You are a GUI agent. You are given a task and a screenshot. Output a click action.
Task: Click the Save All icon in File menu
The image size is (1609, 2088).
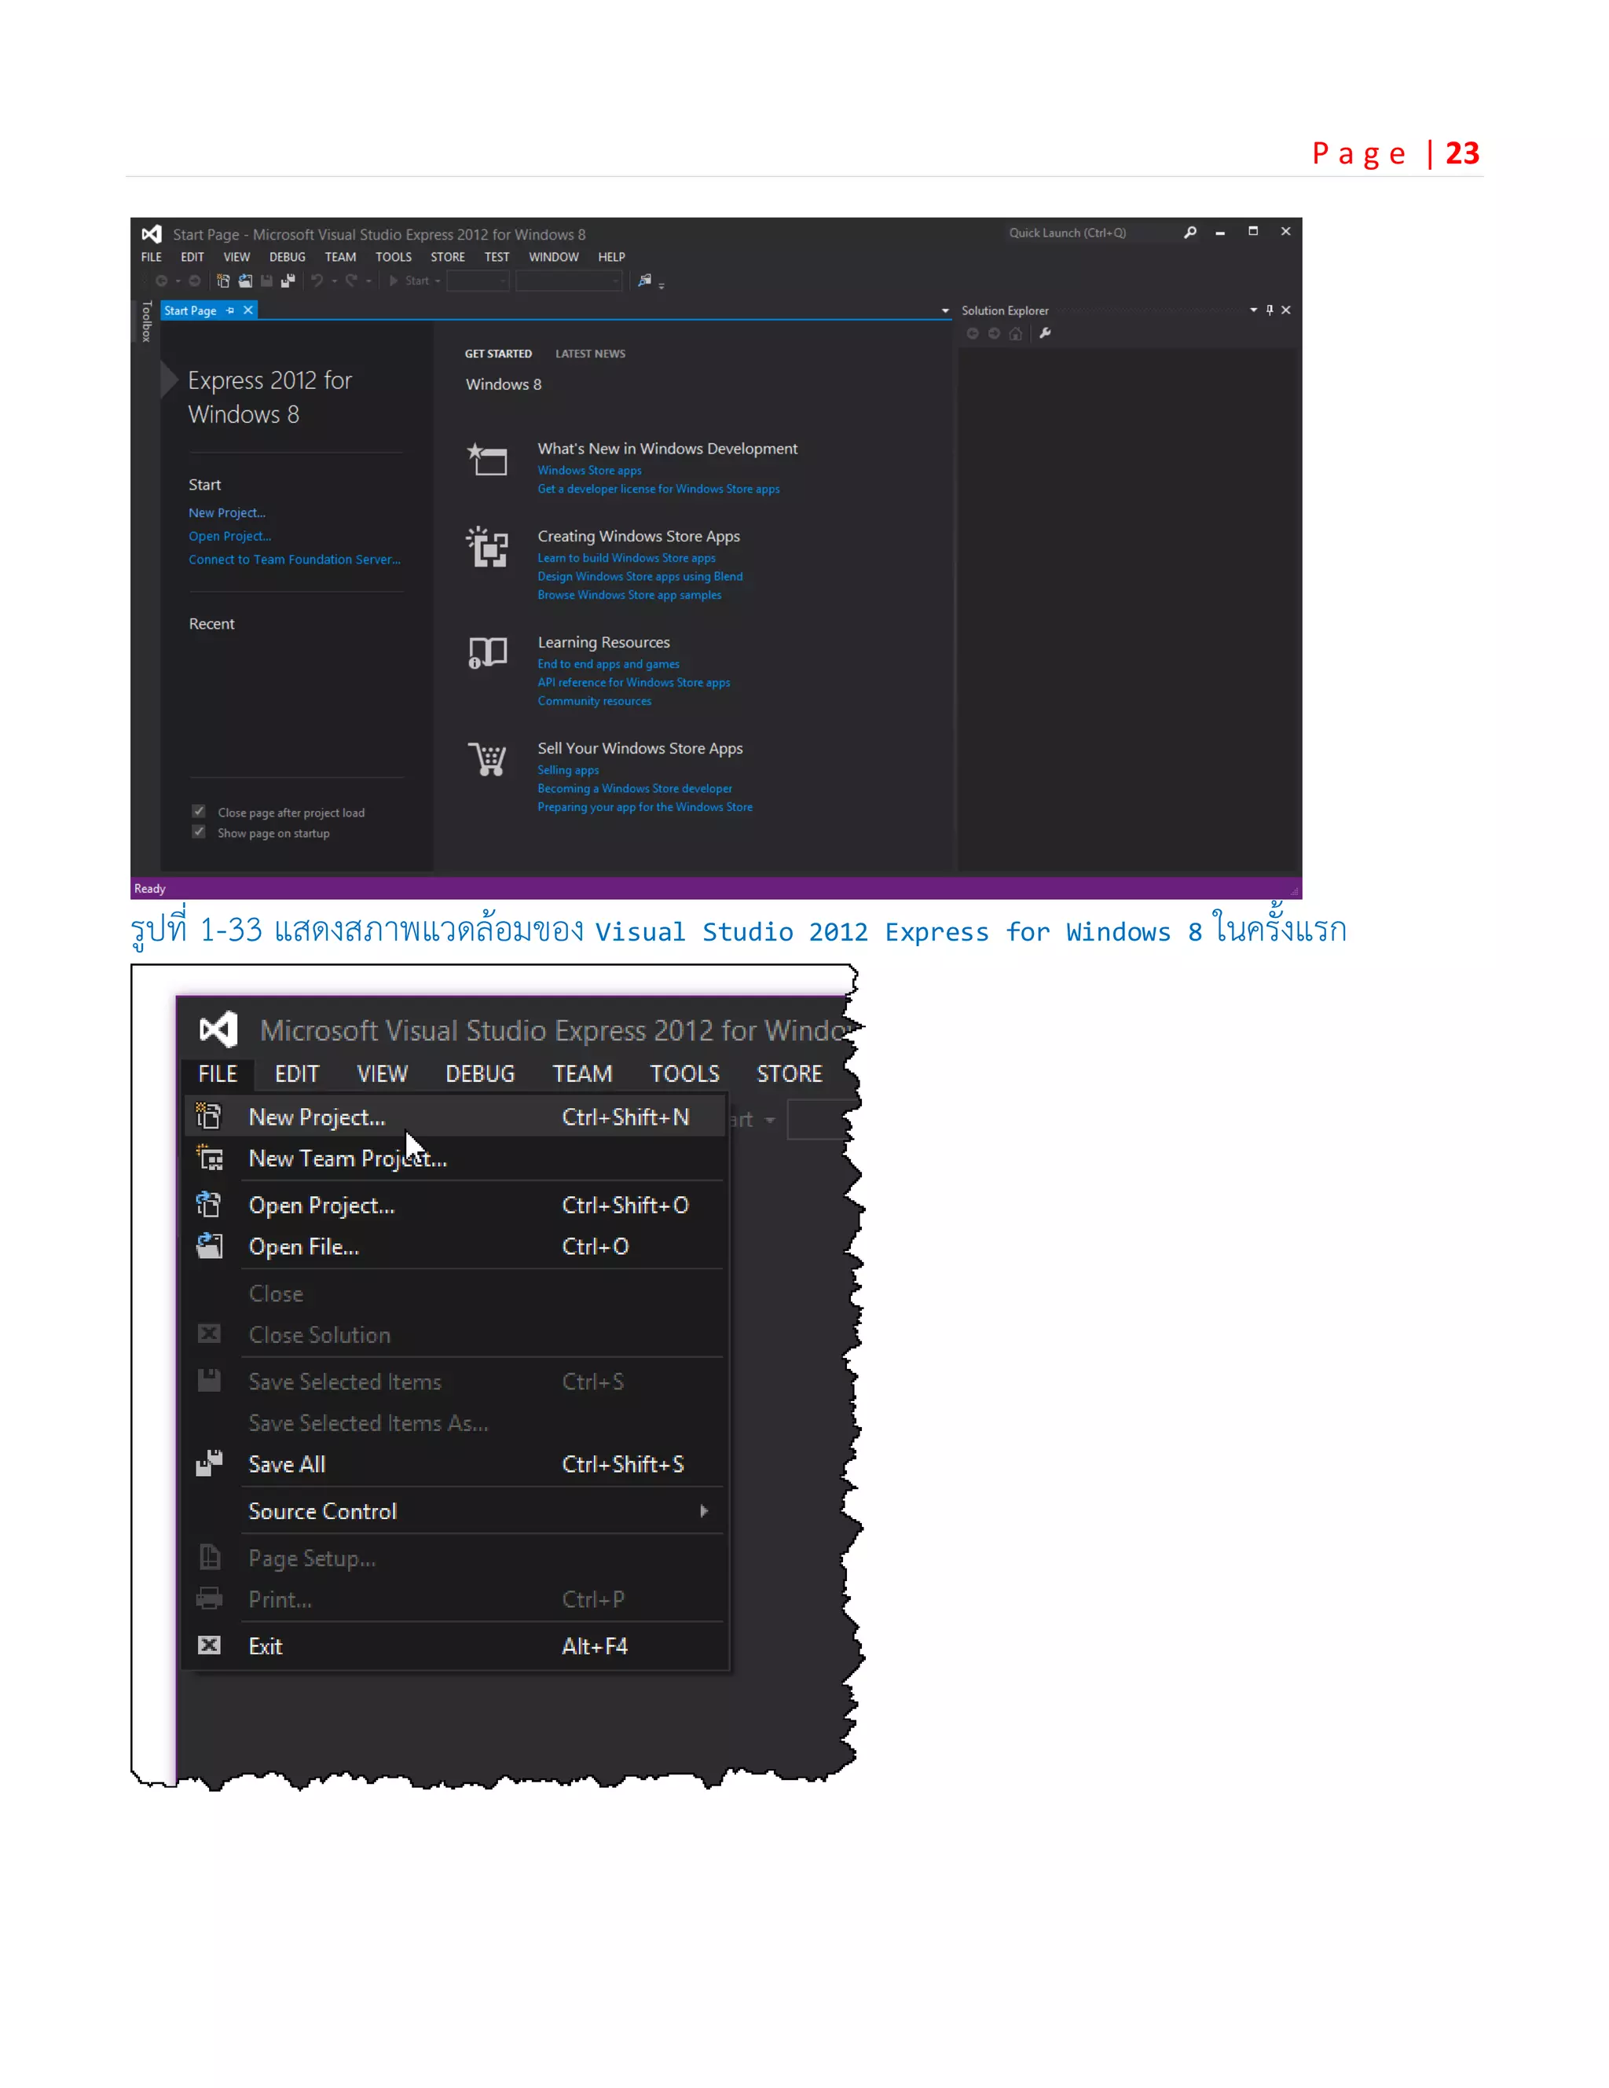[208, 1464]
